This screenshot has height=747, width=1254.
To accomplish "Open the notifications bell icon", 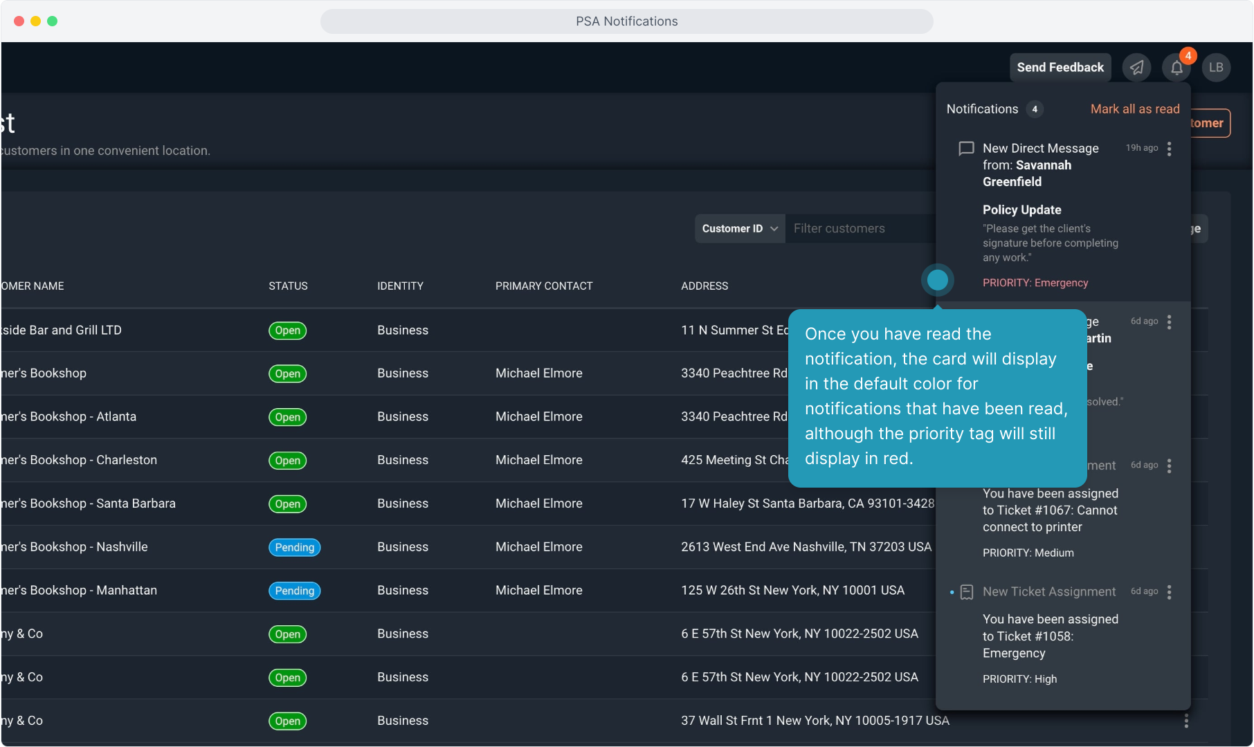I will coord(1176,68).
